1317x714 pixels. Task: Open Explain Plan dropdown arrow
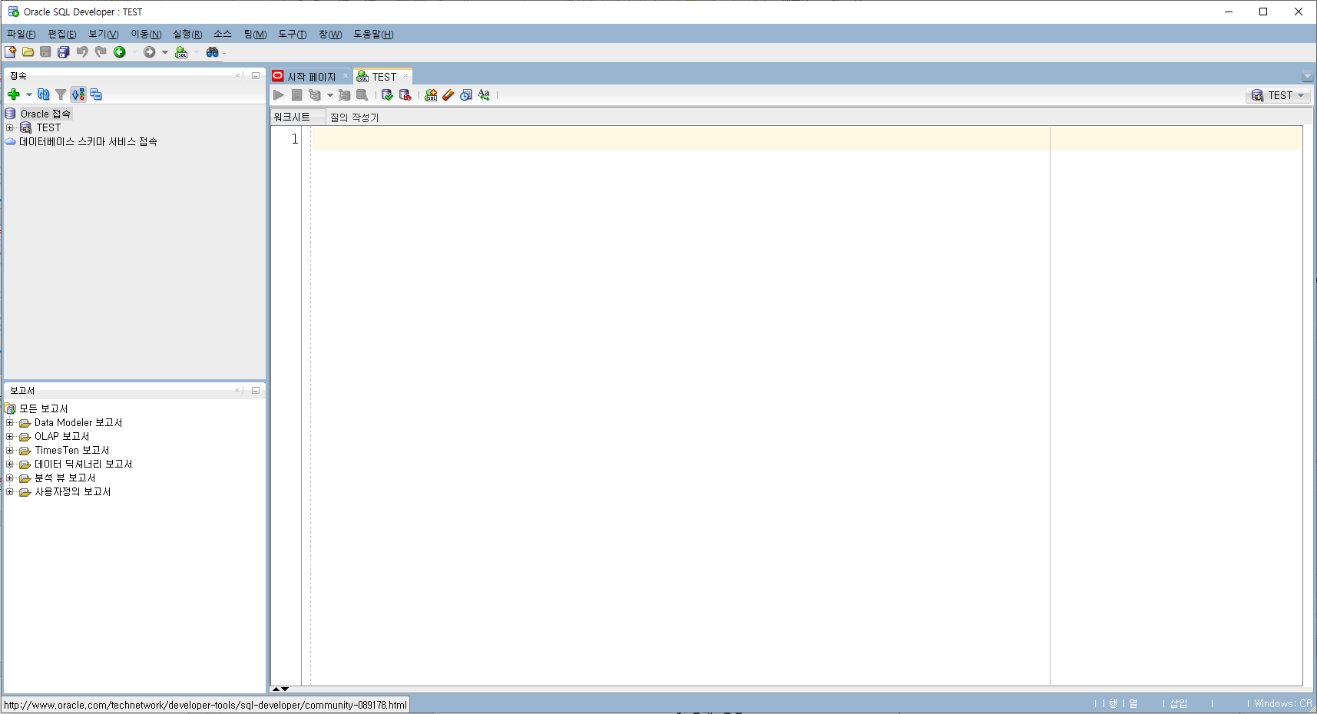(x=330, y=95)
